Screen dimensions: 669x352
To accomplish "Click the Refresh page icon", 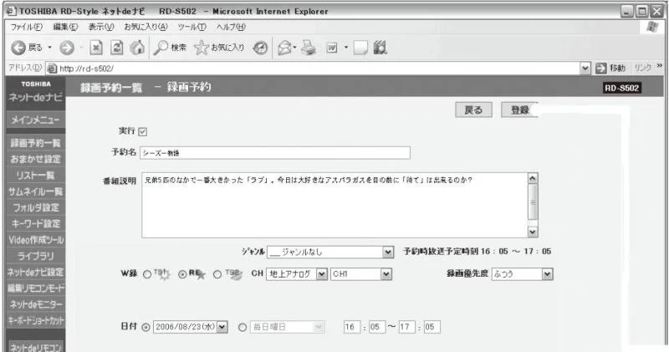I will click(116, 48).
